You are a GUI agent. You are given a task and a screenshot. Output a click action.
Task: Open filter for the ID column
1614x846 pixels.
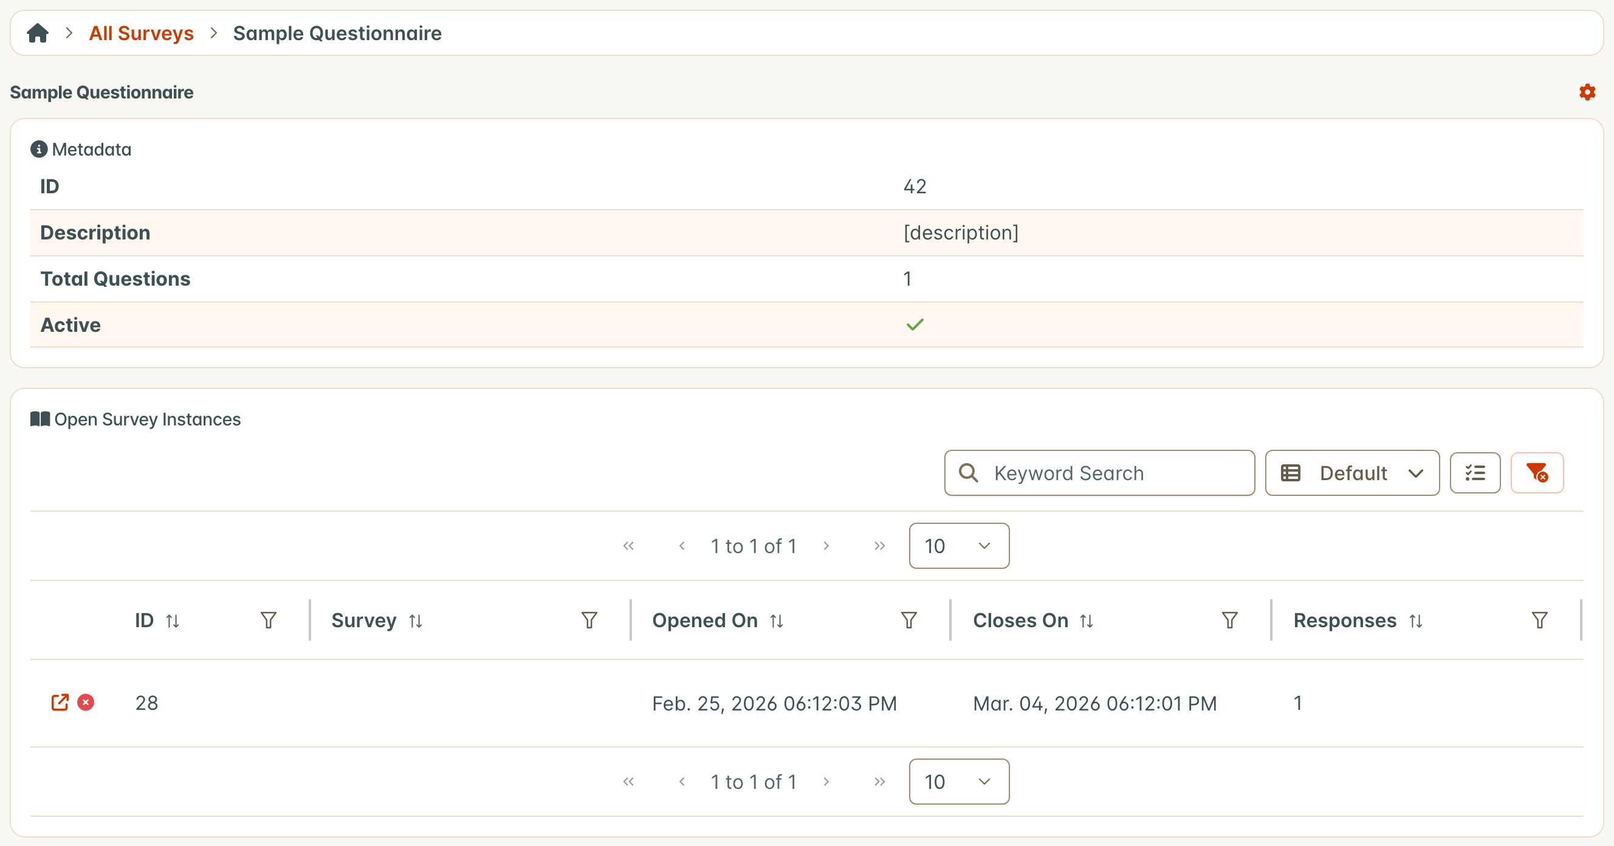pyautogui.click(x=268, y=621)
